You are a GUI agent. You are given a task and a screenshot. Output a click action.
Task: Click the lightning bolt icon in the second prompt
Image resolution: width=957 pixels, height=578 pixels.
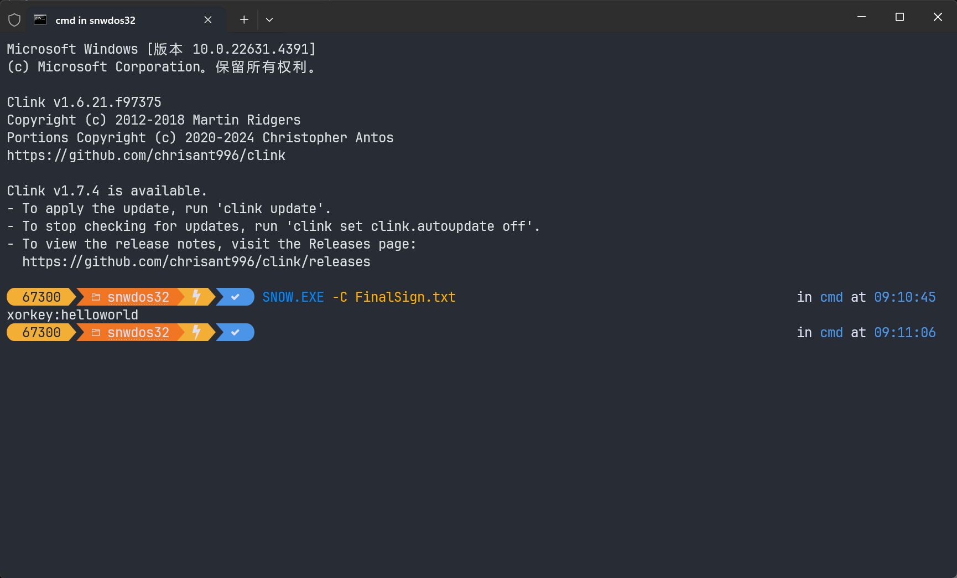196,332
